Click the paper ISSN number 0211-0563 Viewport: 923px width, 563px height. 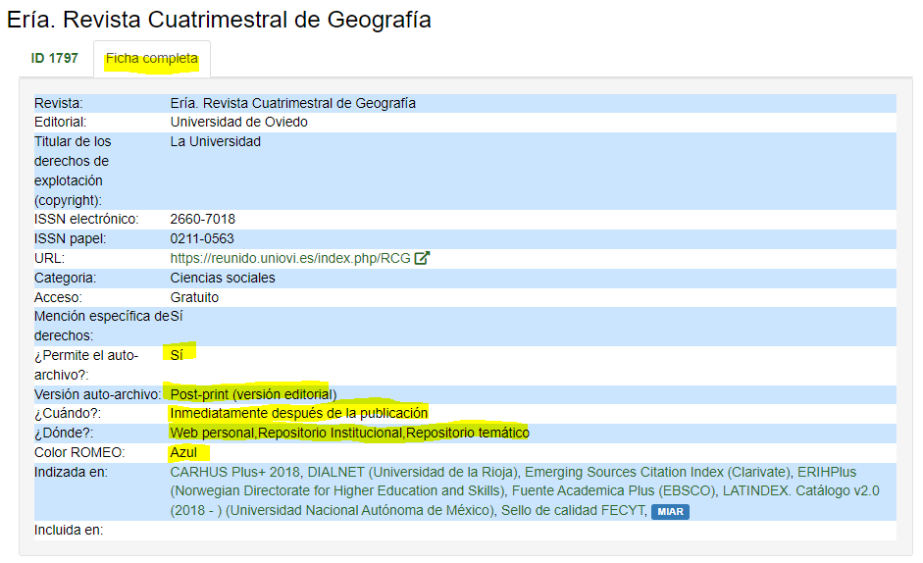click(x=202, y=239)
